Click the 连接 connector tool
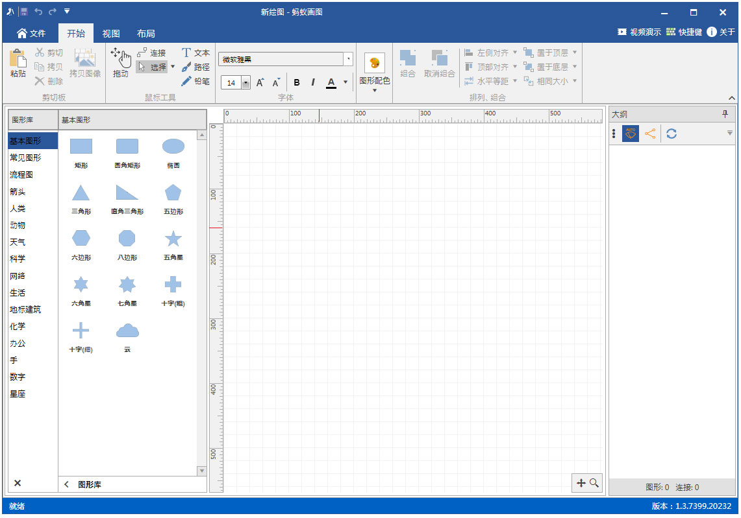The height and width of the screenshot is (518, 741). point(151,53)
